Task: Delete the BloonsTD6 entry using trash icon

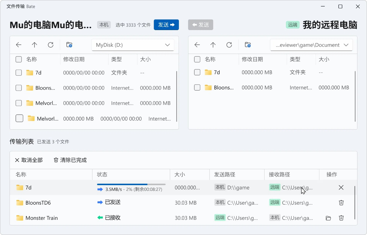Action: (341, 203)
